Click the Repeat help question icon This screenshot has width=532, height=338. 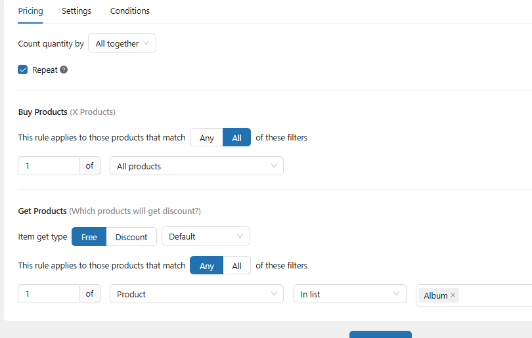pyautogui.click(x=64, y=70)
